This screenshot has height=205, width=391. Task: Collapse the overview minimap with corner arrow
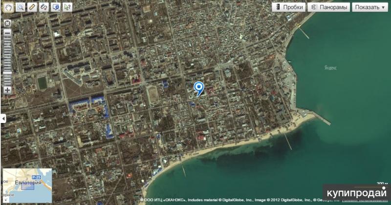pyautogui.click(x=5, y=200)
